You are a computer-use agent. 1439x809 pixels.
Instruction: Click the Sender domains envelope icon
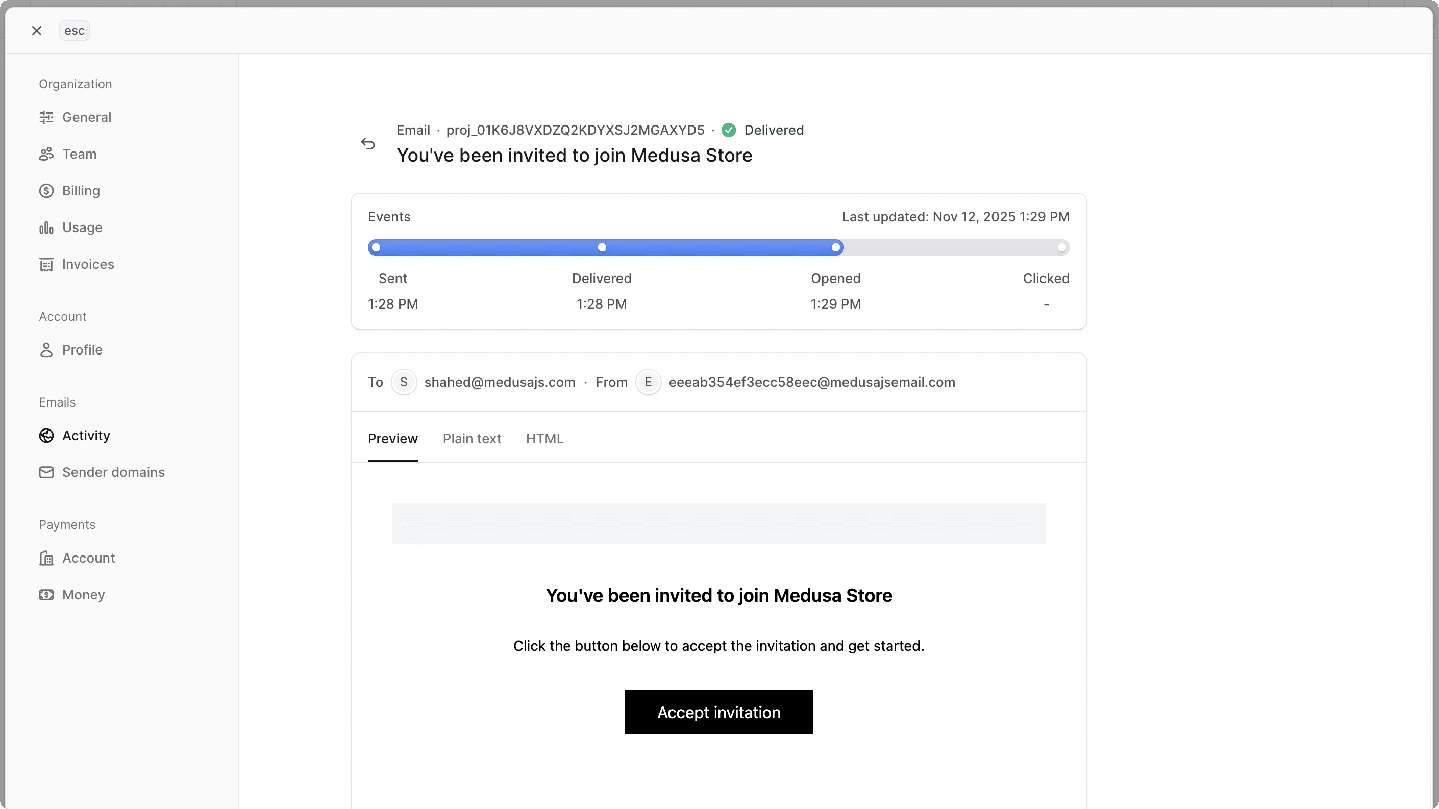[x=46, y=472]
